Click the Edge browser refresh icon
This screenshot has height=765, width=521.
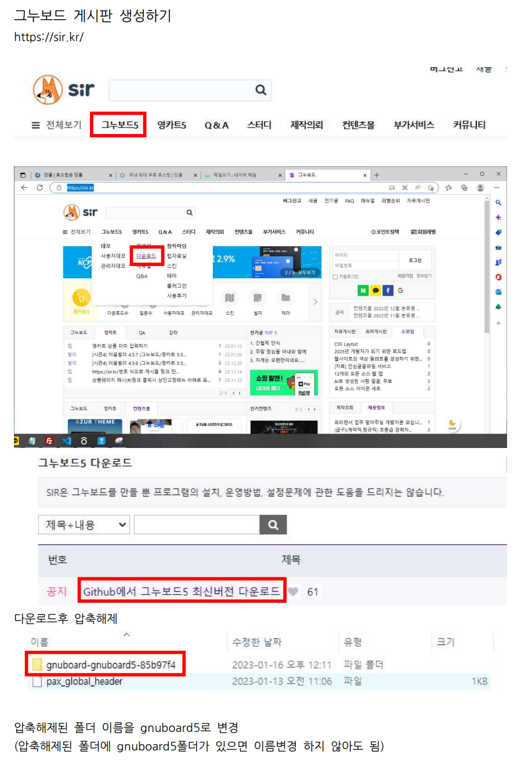pyautogui.click(x=39, y=188)
